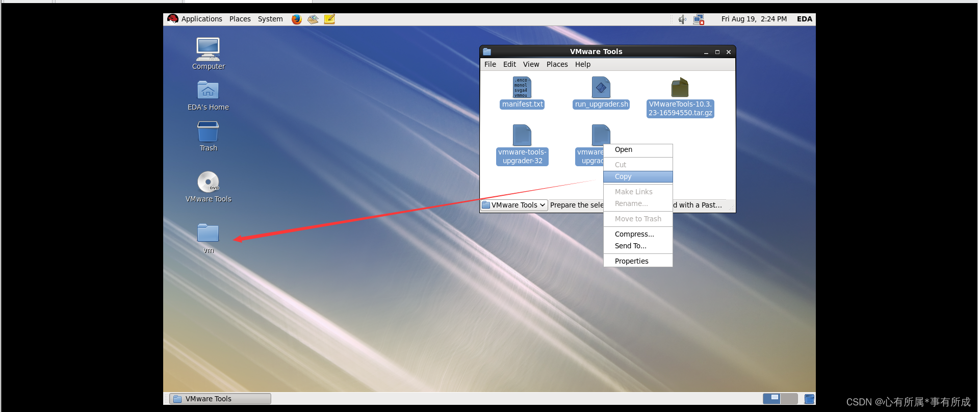Open the View menu in VMware Tools window
This screenshot has height=412, width=979.
(x=531, y=64)
